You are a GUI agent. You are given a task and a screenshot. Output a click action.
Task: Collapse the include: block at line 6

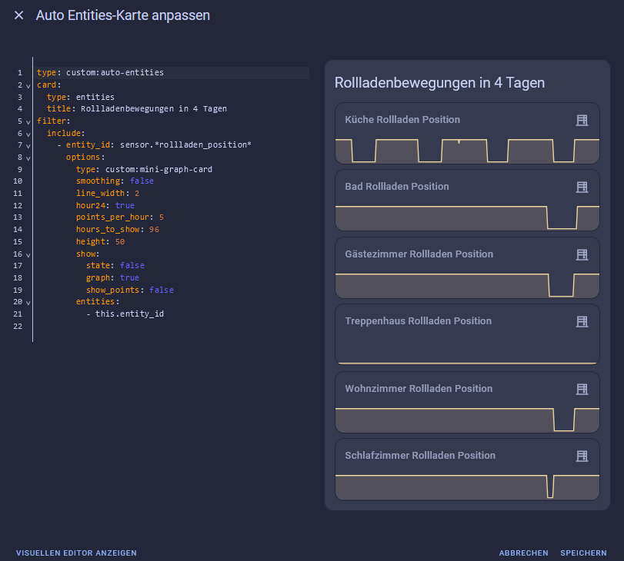[x=28, y=134]
